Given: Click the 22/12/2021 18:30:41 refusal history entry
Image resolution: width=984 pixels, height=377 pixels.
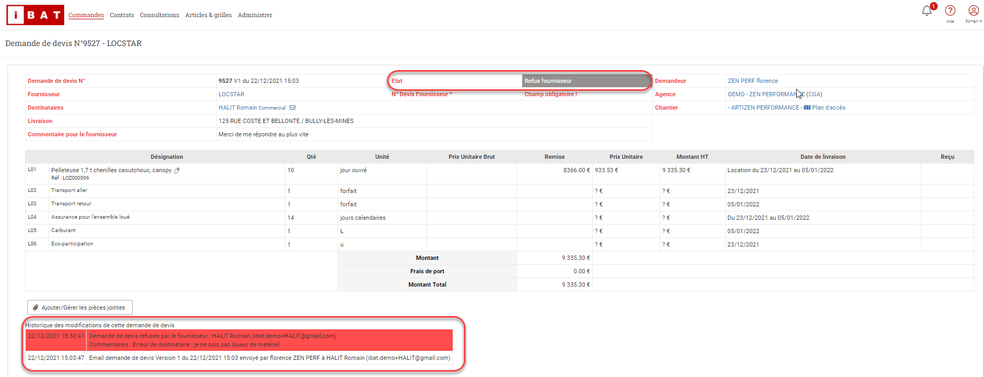Looking at the screenshot, I should click(239, 340).
